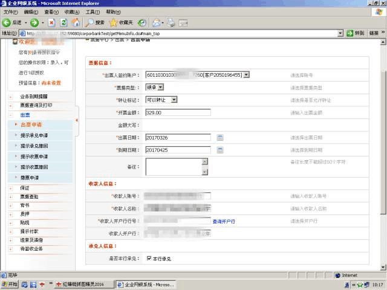Click the IE Back arrow icon
The width and height of the screenshot is (387, 290).
pos(6,23)
